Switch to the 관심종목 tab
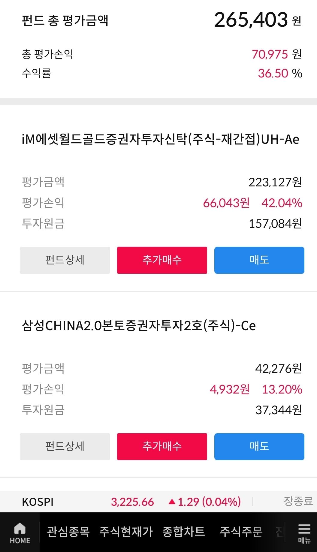 [x=68, y=532]
